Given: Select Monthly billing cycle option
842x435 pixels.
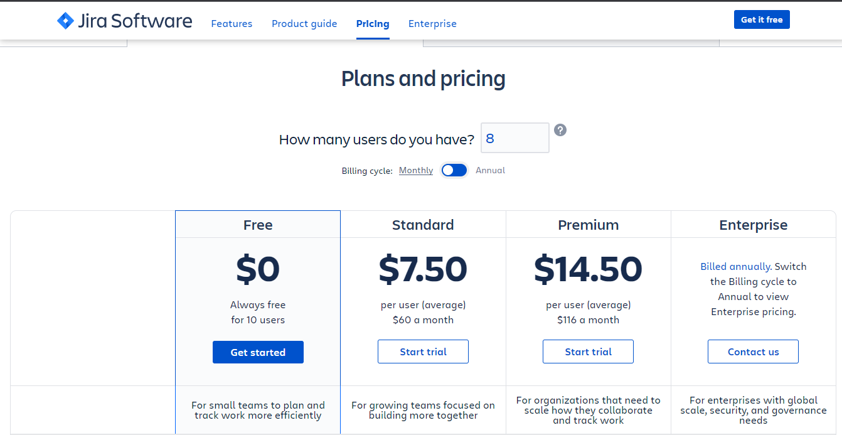Looking at the screenshot, I should (415, 170).
